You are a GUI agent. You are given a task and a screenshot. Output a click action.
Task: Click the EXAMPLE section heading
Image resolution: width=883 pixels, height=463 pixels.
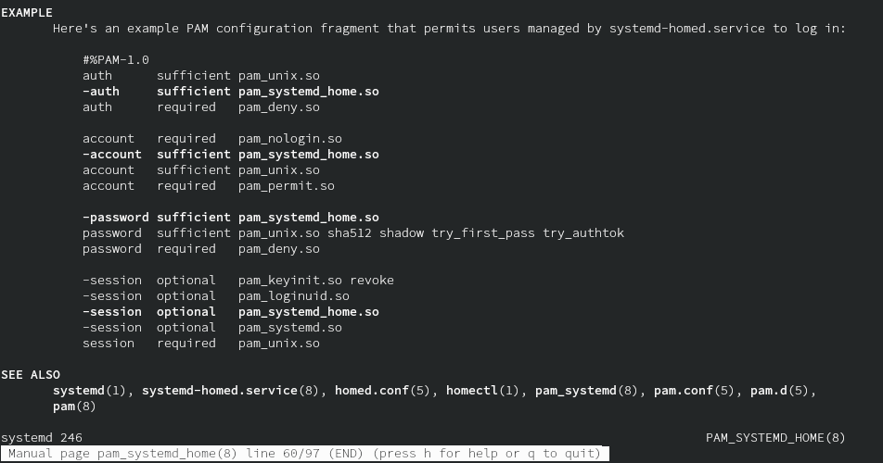pos(27,13)
